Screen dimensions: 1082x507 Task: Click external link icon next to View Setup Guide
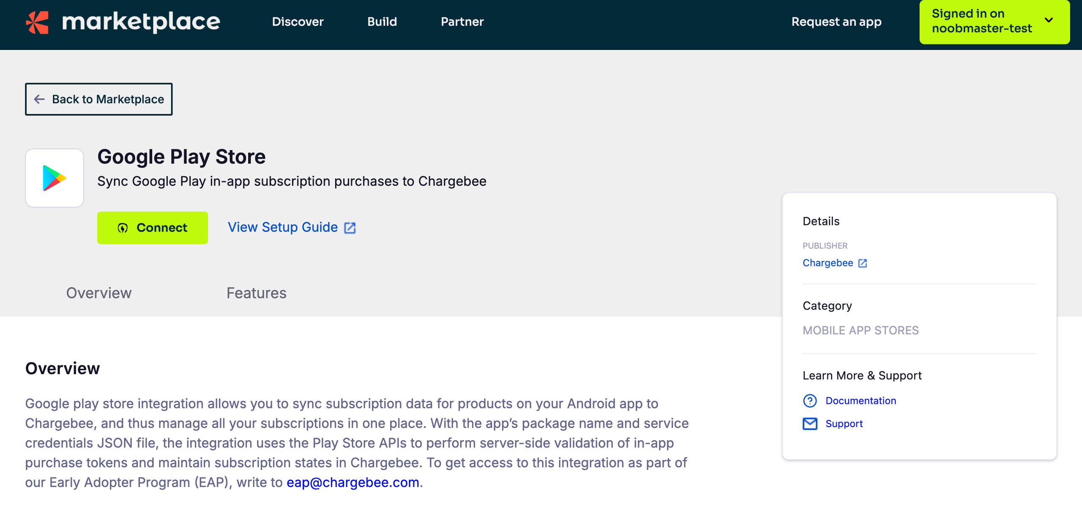[350, 228]
